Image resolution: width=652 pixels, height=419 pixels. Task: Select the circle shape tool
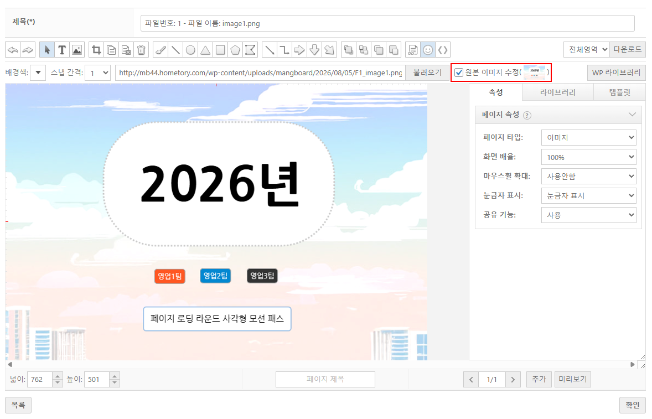pos(190,50)
